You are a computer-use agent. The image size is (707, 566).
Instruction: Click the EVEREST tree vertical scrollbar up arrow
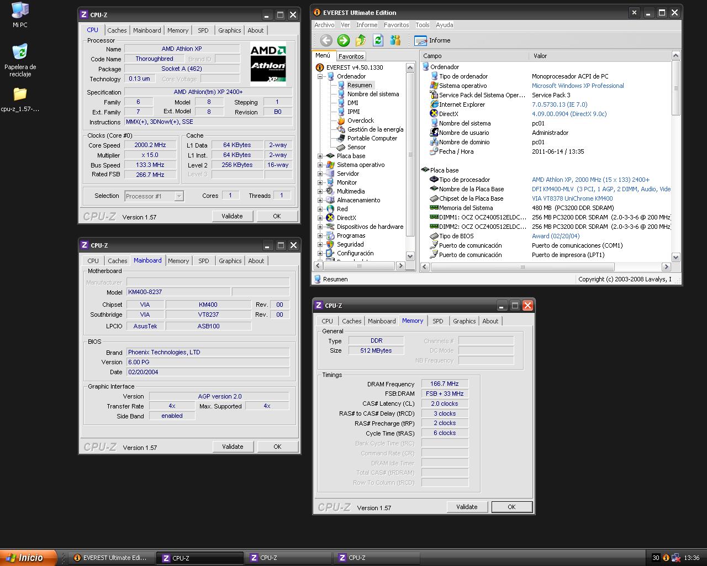coord(410,67)
